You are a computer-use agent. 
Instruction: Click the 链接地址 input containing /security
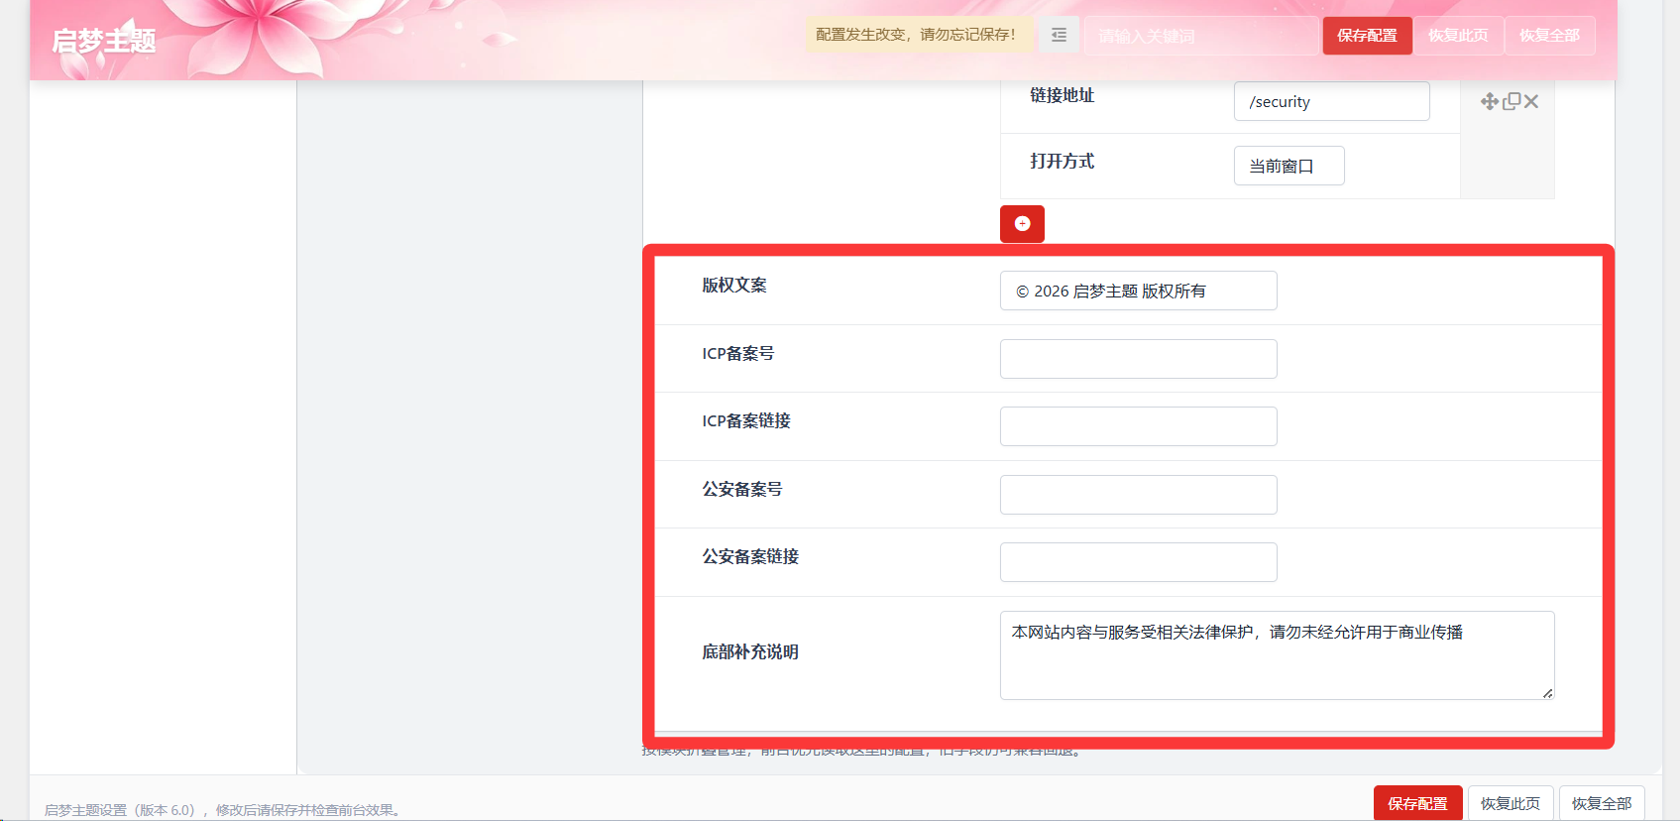point(1331,101)
